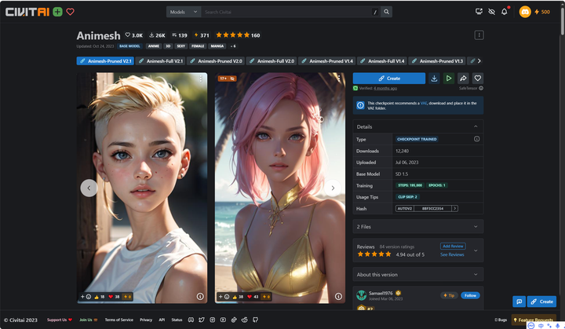565x329 pixels.
Task: Open the Models search category dropdown
Action: pos(184,12)
